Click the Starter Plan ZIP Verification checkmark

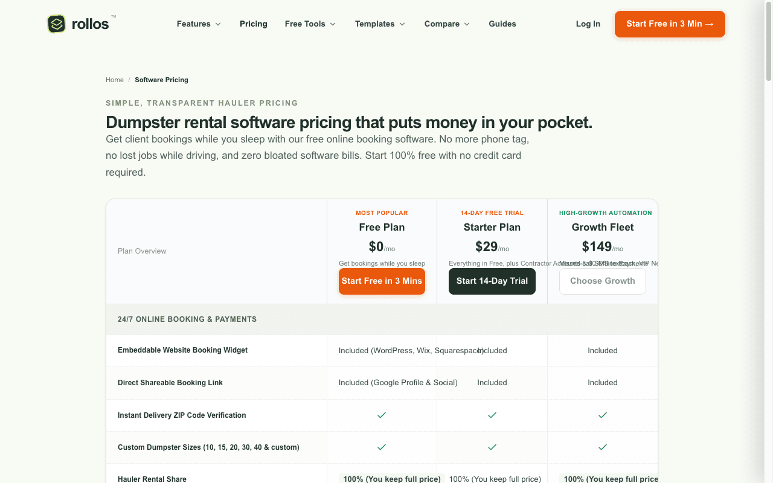[x=492, y=415]
